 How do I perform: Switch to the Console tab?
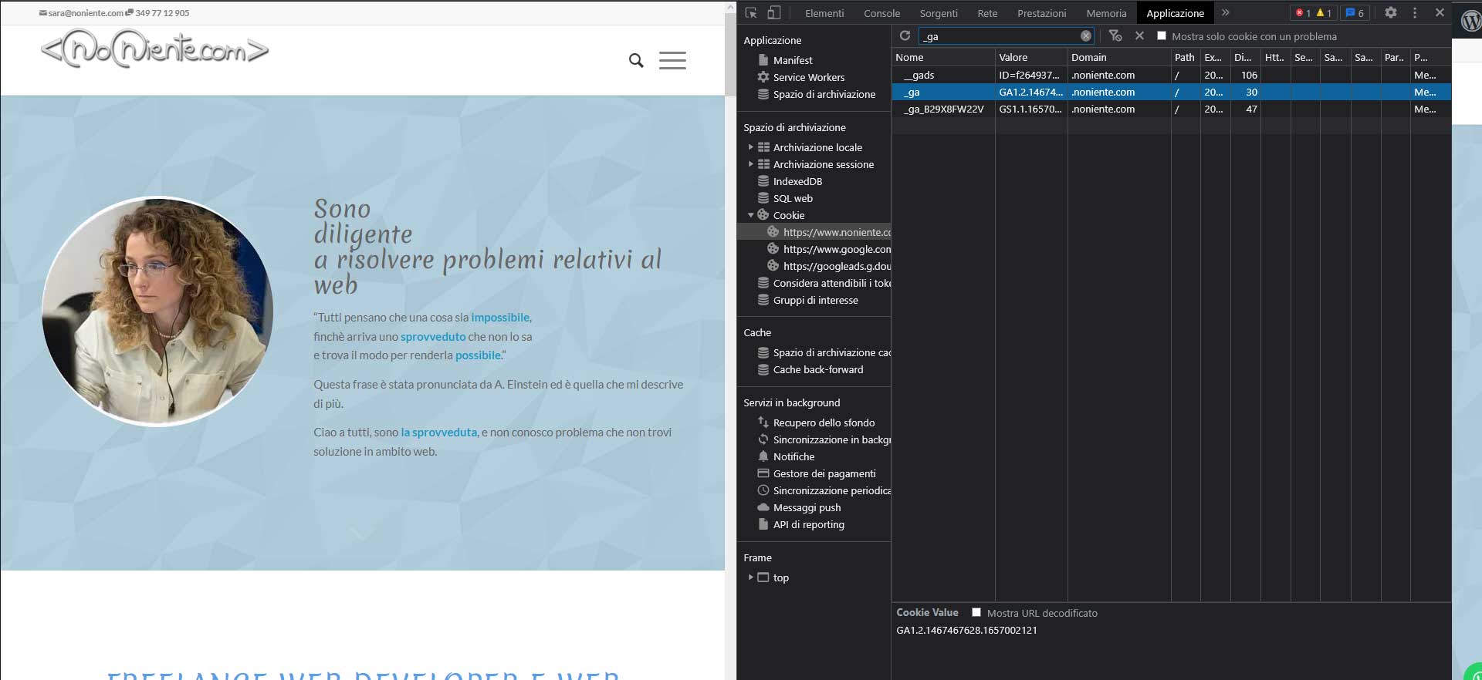click(x=881, y=13)
